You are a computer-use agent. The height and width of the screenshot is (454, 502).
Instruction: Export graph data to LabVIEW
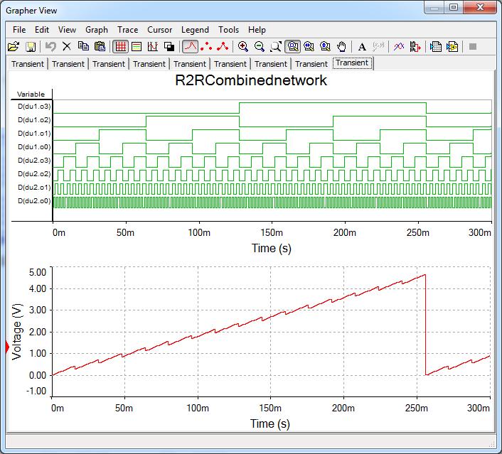tap(452, 47)
